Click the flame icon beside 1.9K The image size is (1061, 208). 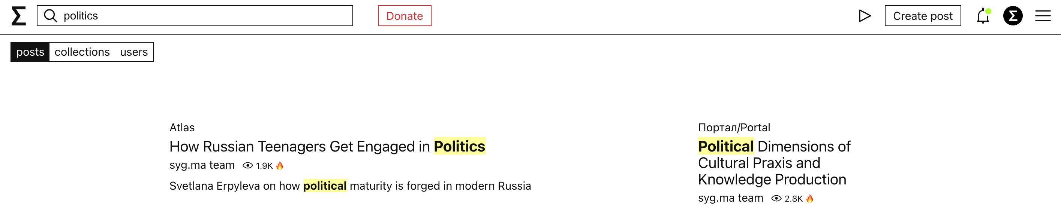280,166
